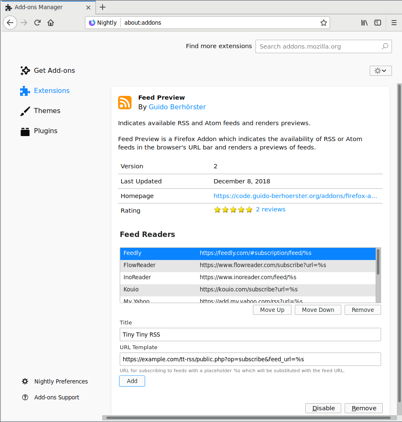Screen dimensions: 402x422
Task: Click the December 8, 2018 date
Action: pos(242,181)
